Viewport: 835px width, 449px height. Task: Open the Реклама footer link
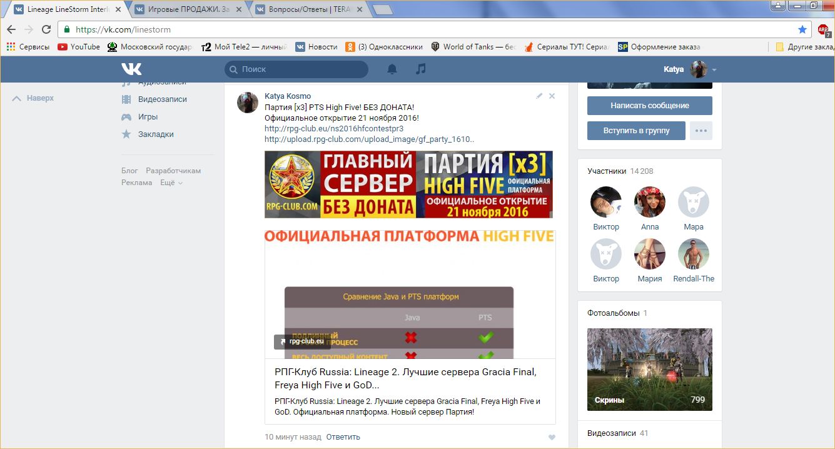[137, 183]
